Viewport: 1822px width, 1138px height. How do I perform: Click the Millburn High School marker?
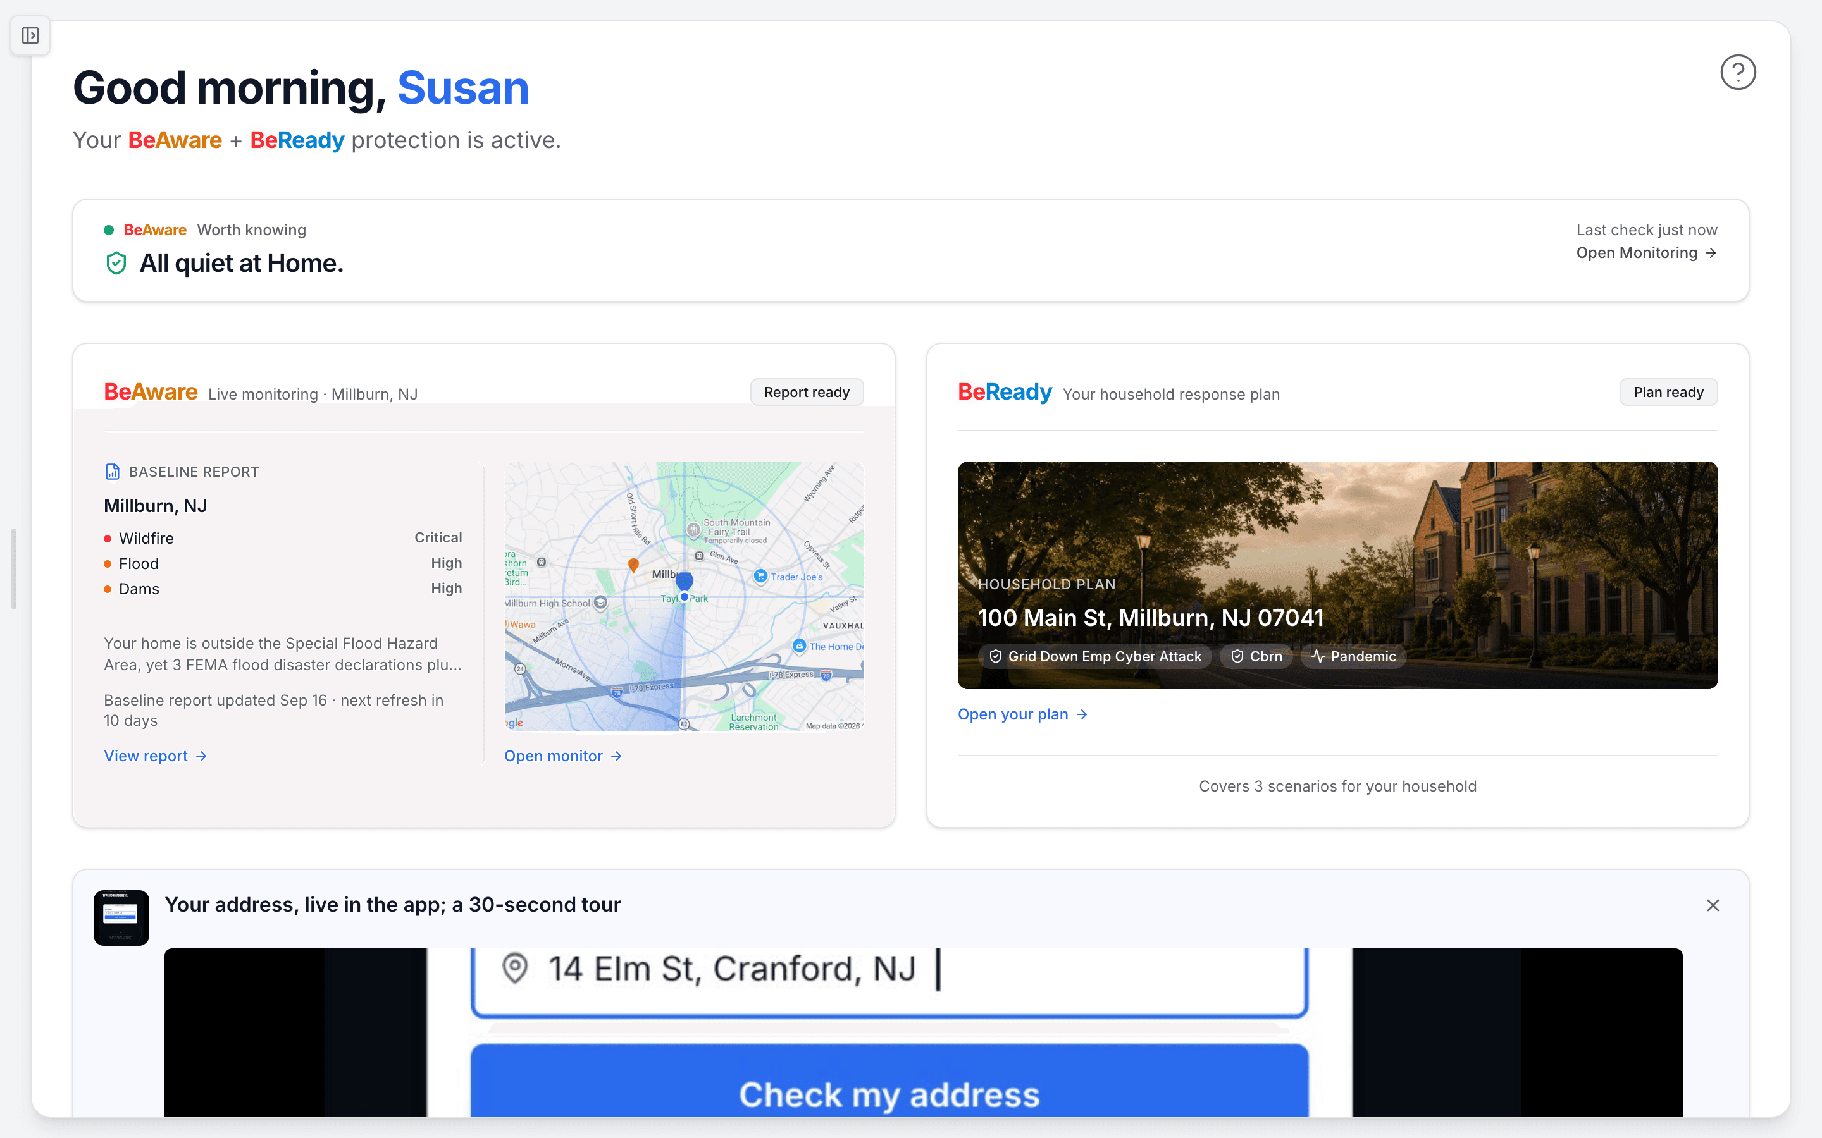[x=600, y=603]
